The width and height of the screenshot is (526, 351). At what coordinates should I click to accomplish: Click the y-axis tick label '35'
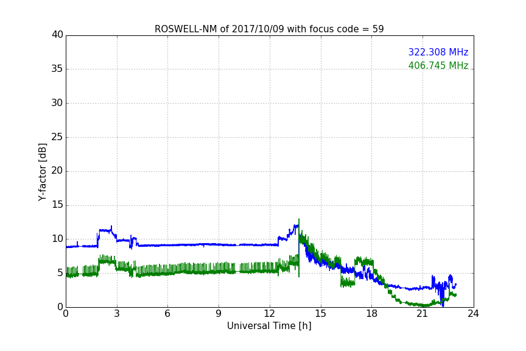point(57,69)
